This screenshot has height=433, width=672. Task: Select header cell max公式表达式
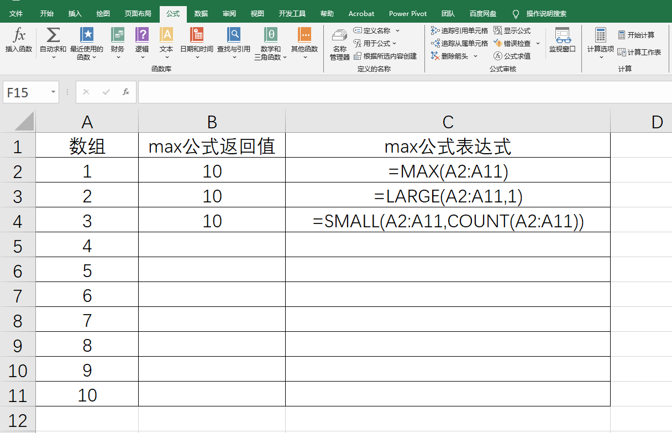point(448,146)
